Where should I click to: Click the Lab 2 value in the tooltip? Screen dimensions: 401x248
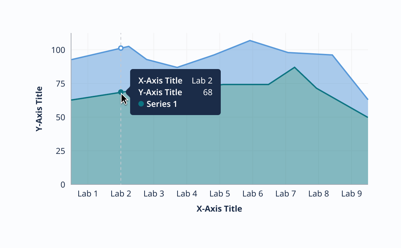(202, 81)
